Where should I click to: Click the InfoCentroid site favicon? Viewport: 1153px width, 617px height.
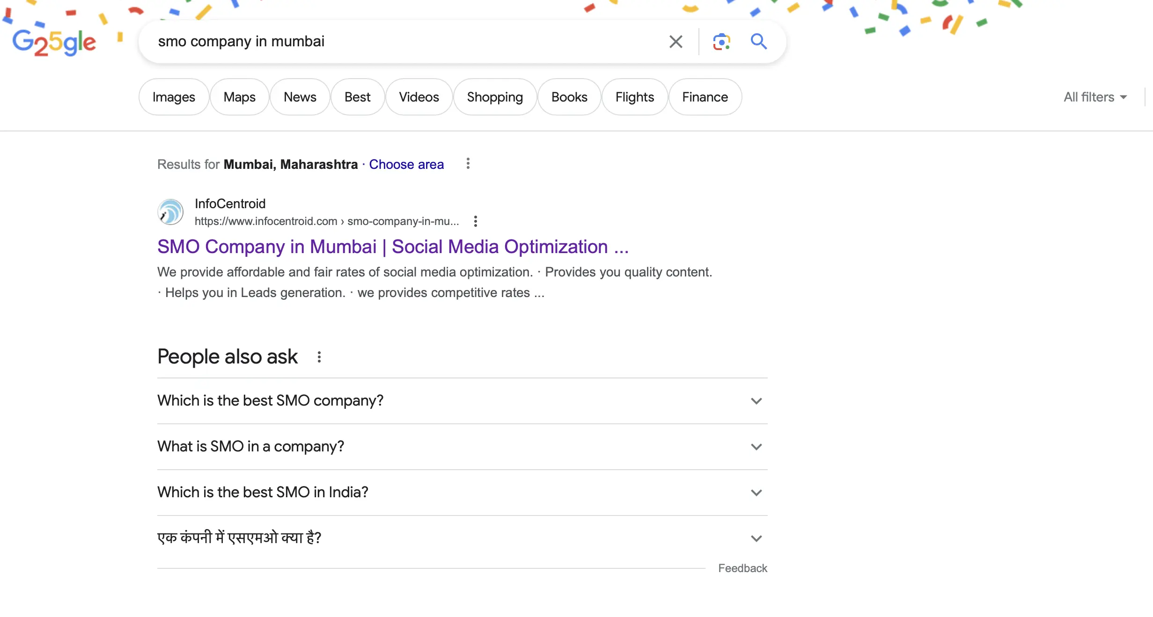click(170, 212)
